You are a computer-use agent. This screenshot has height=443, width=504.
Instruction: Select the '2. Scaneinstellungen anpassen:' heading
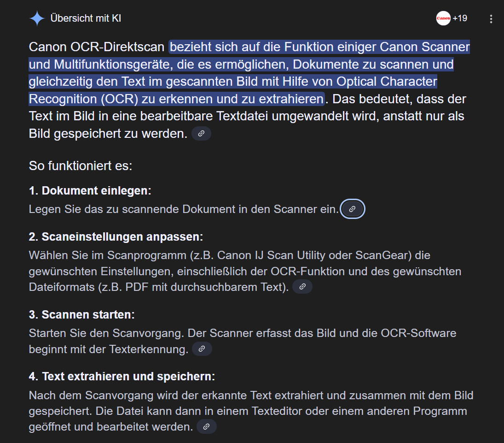point(116,236)
